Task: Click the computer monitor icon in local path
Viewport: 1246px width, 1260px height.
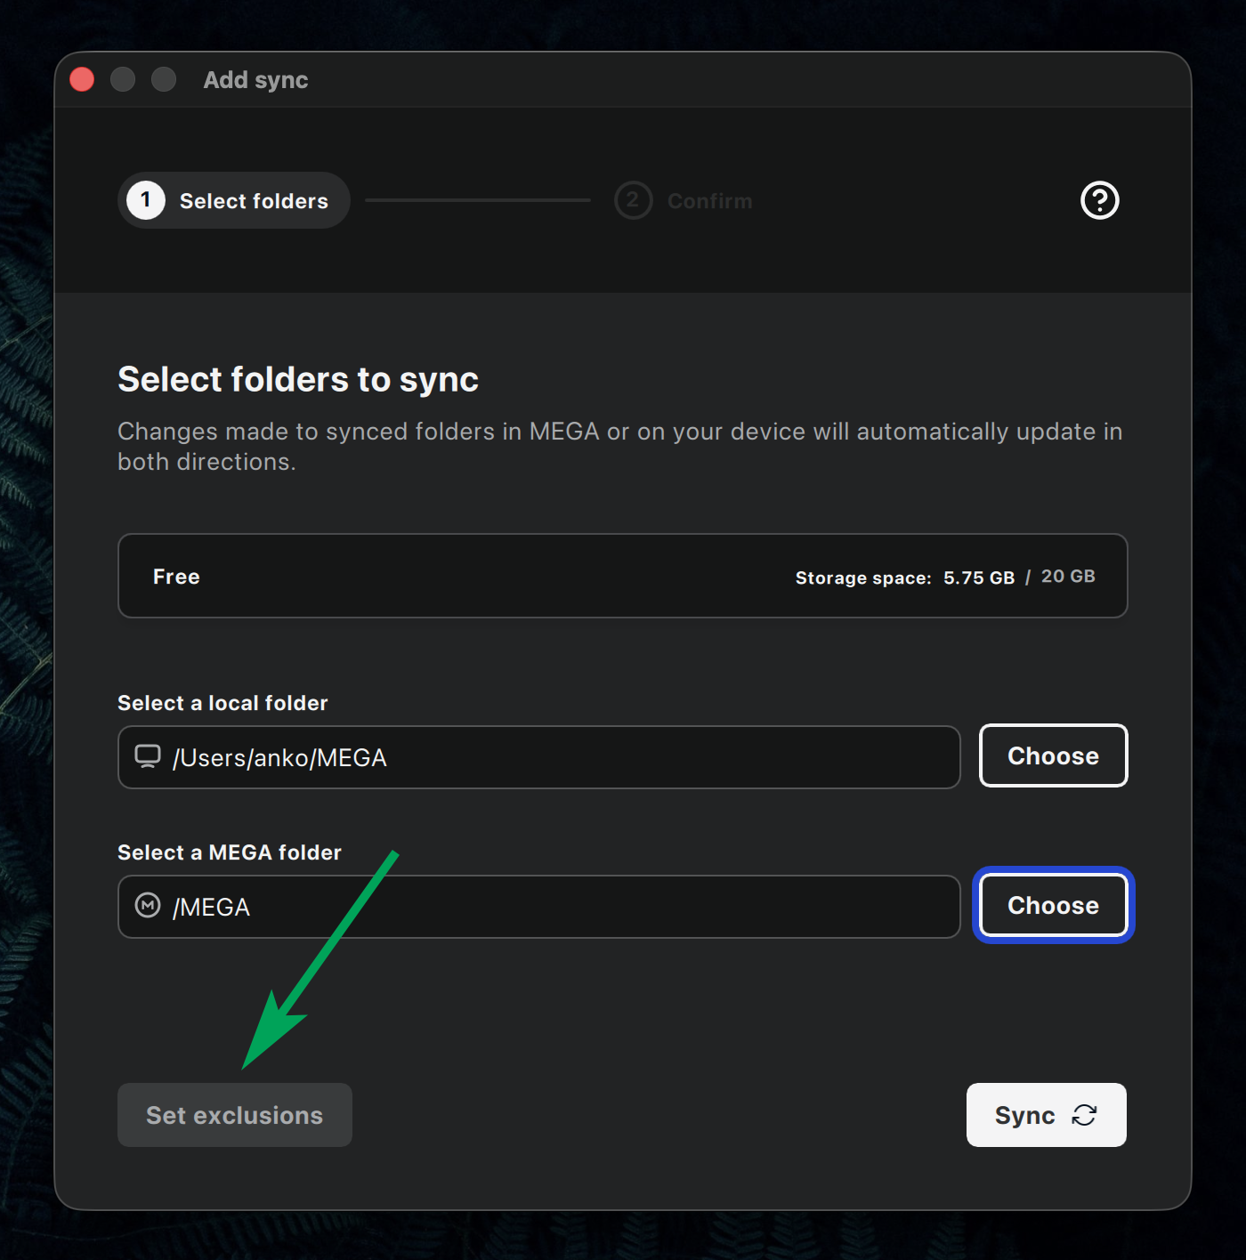Action: pyautogui.click(x=148, y=756)
